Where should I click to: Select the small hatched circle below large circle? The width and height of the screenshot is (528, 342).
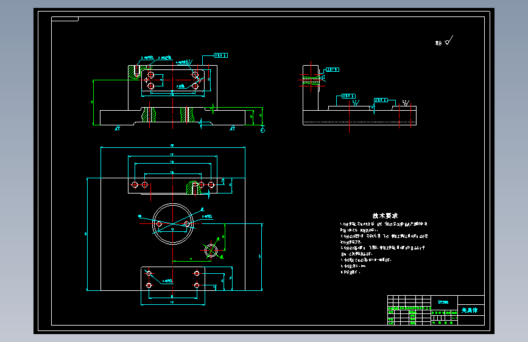pos(211,250)
